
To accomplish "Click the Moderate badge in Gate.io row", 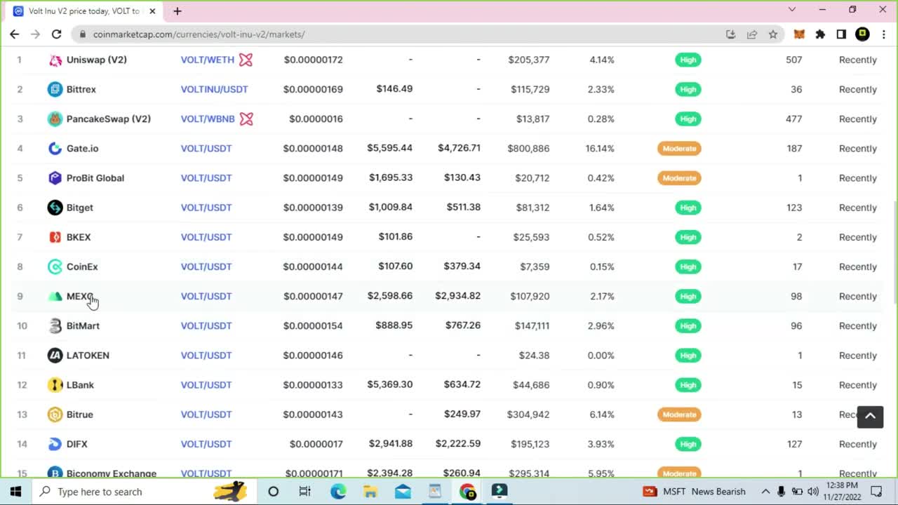I will [679, 148].
